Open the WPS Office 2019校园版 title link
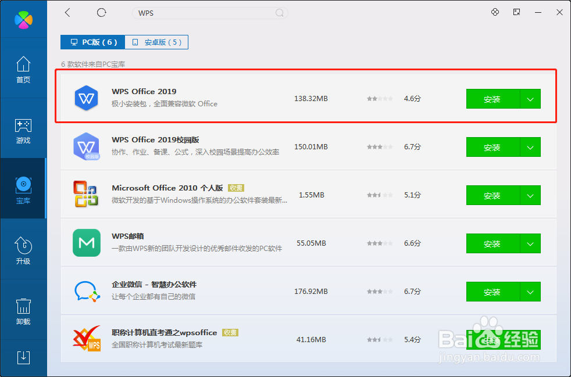The width and height of the screenshot is (571, 377). pos(155,140)
